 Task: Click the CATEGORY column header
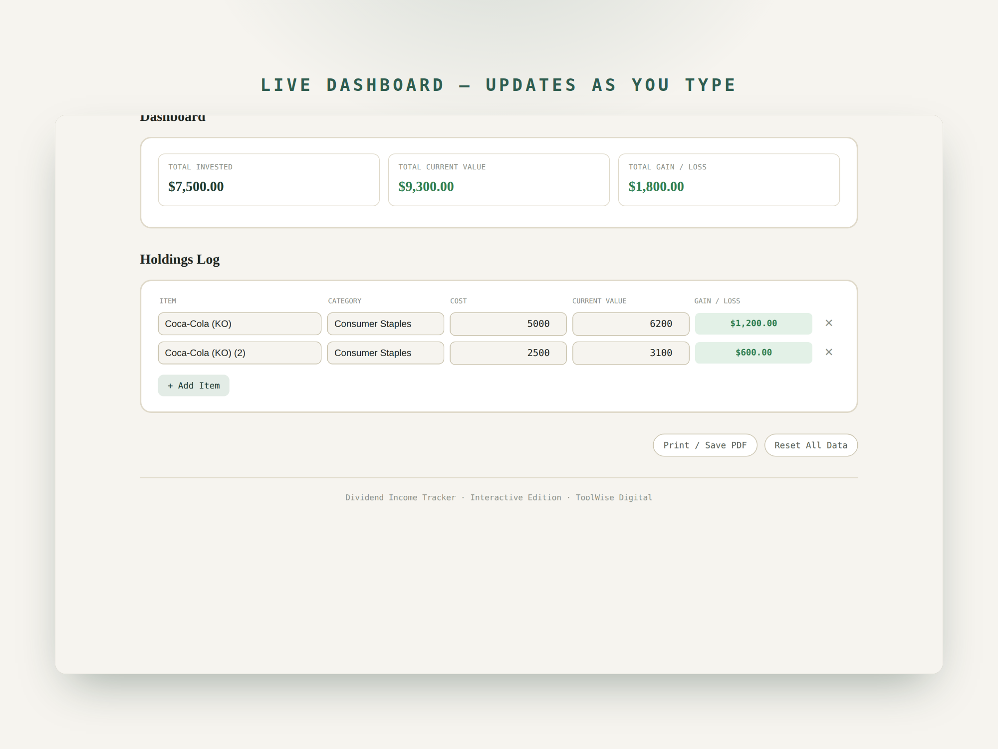pyautogui.click(x=344, y=301)
